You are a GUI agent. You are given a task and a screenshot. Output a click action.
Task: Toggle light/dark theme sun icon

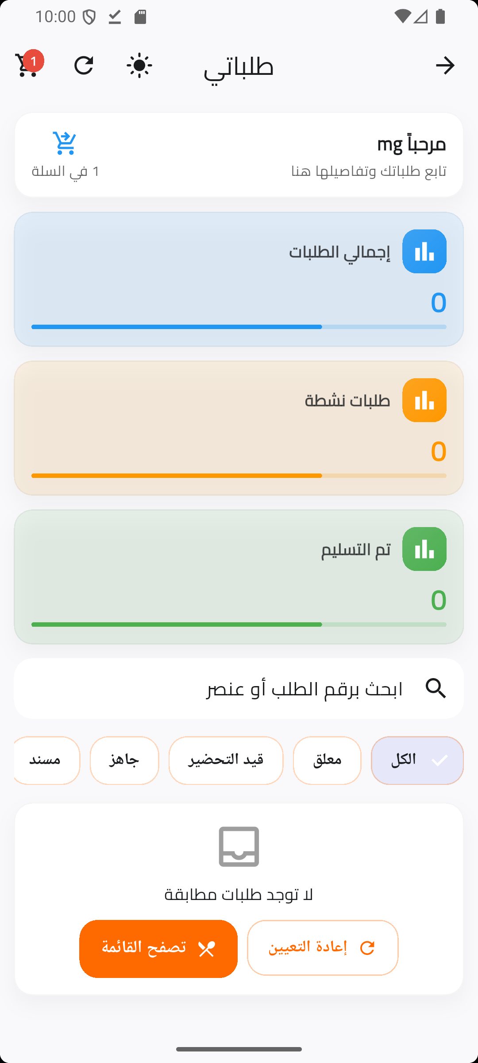(x=139, y=66)
